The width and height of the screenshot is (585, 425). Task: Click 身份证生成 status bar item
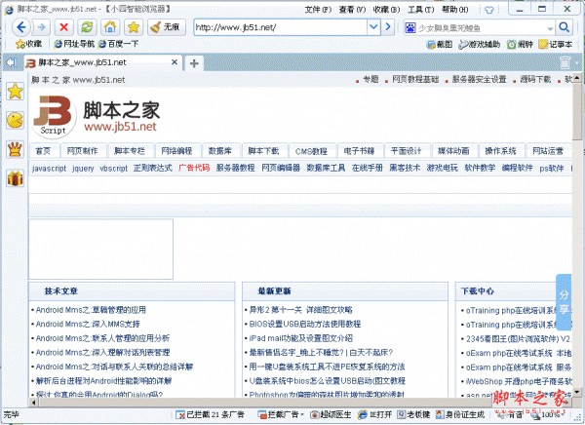[459, 414]
